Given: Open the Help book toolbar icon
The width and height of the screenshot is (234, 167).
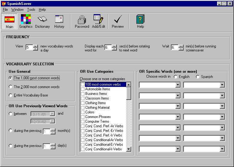Looking at the screenshot, I should point(140,21).
